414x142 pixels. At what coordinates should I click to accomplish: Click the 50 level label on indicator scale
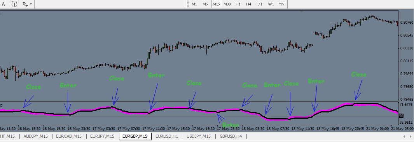401,116
